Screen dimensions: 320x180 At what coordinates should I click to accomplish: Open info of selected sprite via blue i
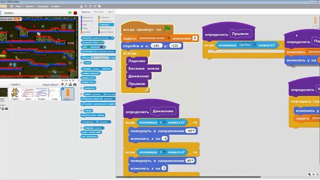[x=63, y=89]
